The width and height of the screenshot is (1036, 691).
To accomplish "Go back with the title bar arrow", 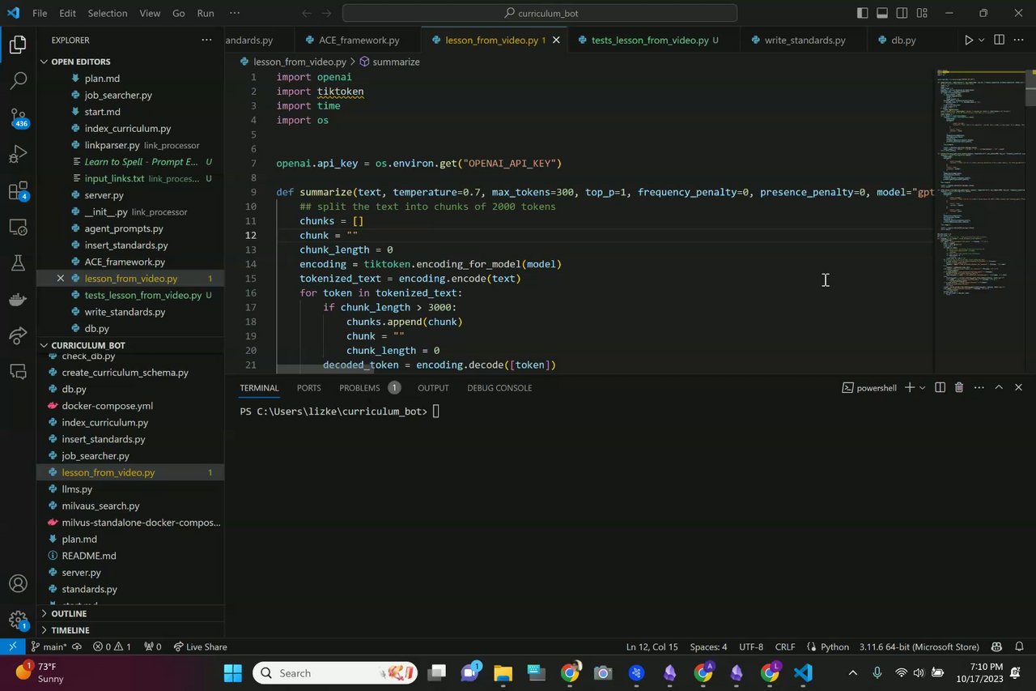I will coord(307,13).
